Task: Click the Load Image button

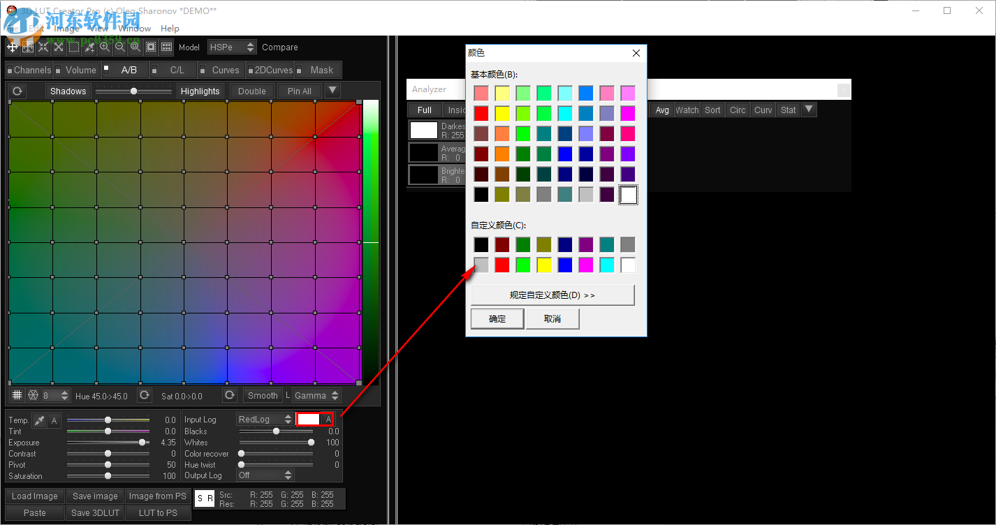Action: 34,496
